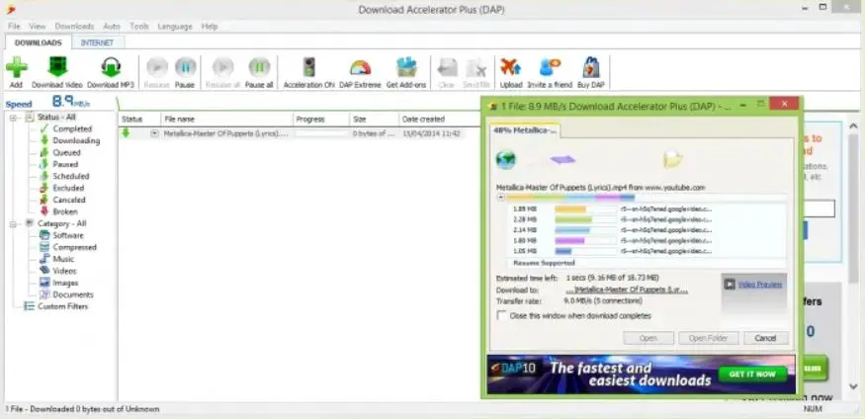Viewport: 865px width, 419px height.
Task: Filter by Downloading status
Action: tap(76, 140)
